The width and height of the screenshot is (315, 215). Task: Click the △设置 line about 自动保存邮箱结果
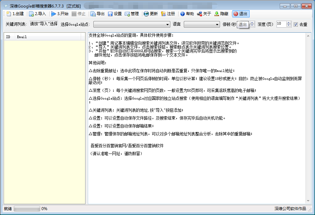pos(121,126)
